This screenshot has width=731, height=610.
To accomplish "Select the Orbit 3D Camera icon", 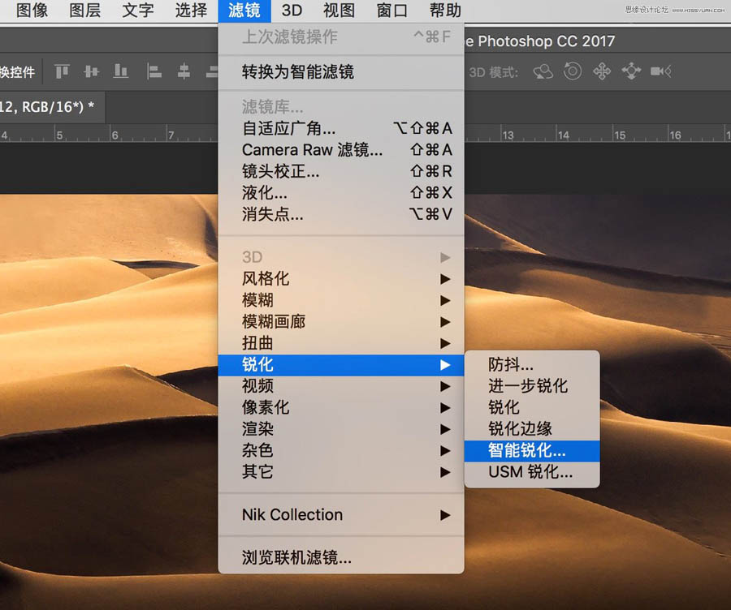I will pyautogui.click(x=543, y=71).
